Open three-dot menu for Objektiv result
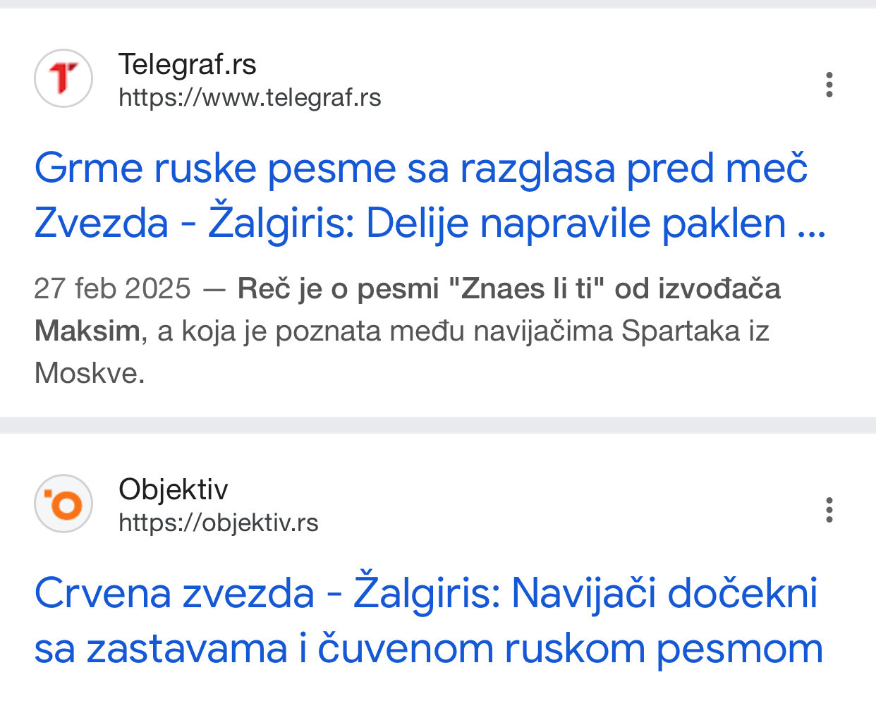 [829, 510]
